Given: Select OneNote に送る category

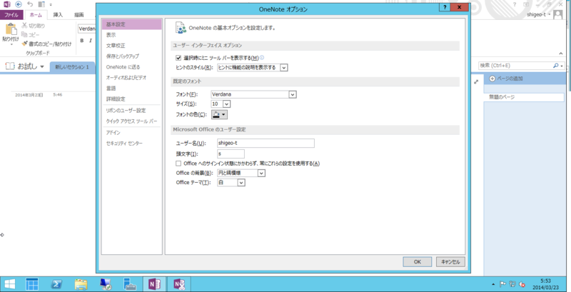Looking at the screenshot, I should 132,67.
